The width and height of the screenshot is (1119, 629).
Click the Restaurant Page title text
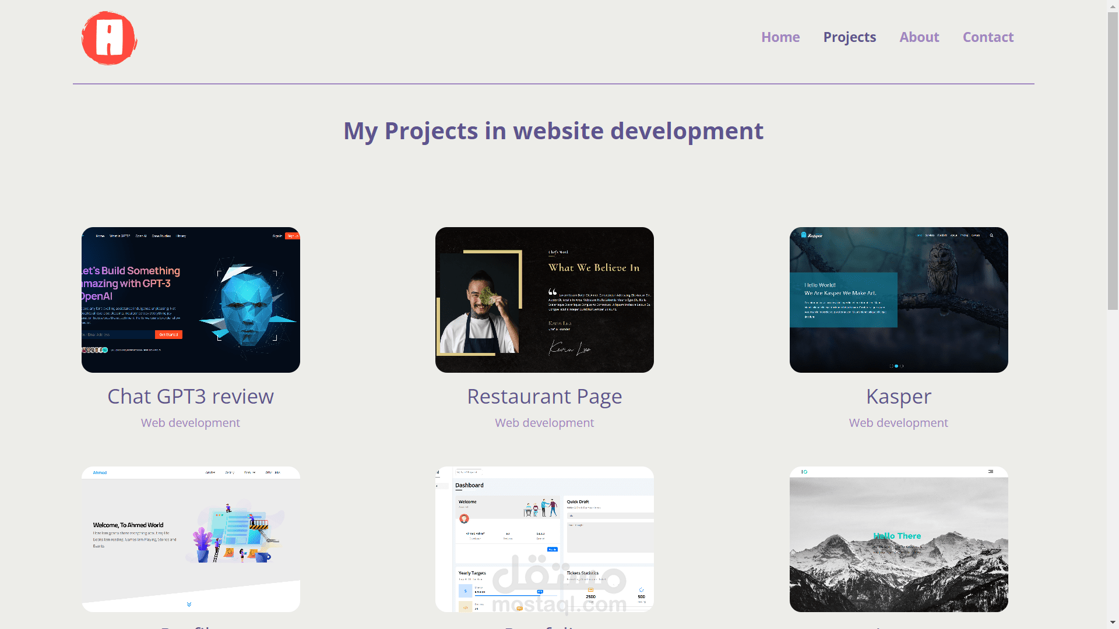pos(544,397)
